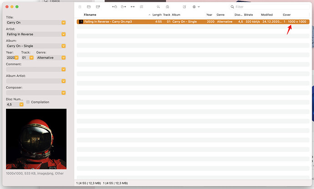Open the Artist field dropdown arrow
The height and width of the screenshot is (189, 314).
coord(63,34)
